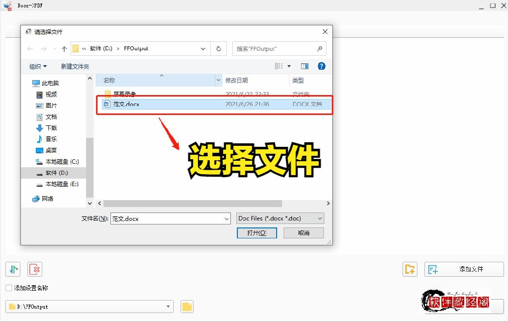
Task: Click the refresh icon beside address bar
Action: (218, 49)
